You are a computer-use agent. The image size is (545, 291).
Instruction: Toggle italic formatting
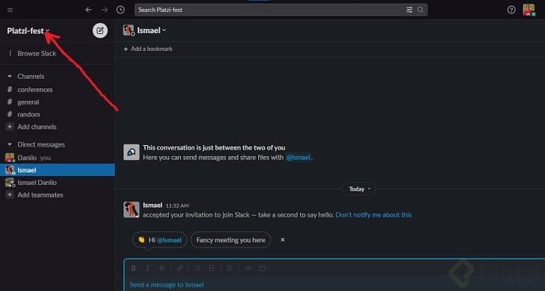point(147,268)
